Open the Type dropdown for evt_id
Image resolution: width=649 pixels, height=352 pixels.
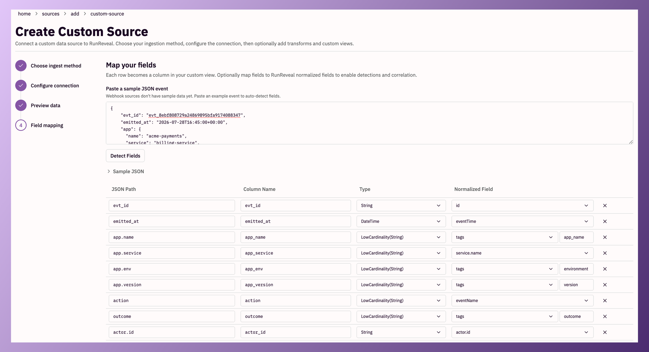tap(401, 206)
